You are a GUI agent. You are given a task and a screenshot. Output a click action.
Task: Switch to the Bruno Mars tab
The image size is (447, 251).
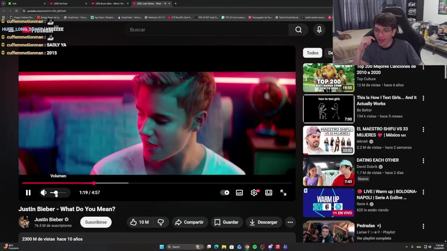pyautogui.click(x=109, y=3)
